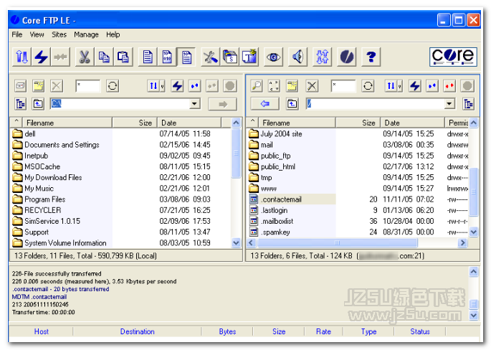Select the .spamkey remote file
The width and height of the screenshot is (491, 350).
click(275, 232)
